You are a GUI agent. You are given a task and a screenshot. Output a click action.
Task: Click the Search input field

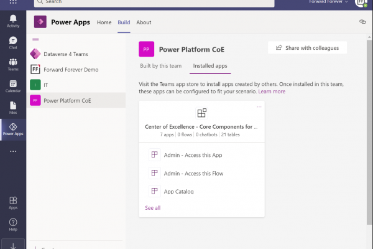click(x=154, y=2)
